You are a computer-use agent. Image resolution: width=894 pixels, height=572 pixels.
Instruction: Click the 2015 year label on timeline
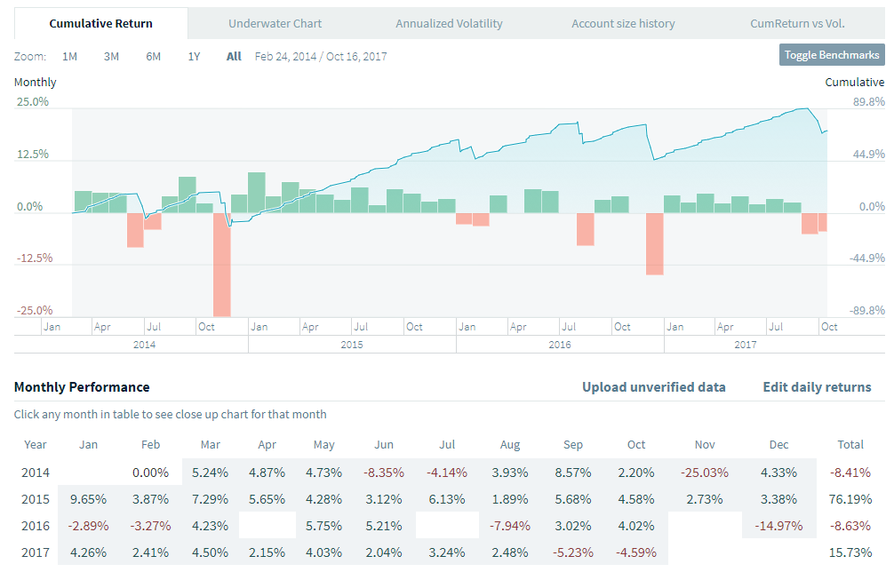352,345
